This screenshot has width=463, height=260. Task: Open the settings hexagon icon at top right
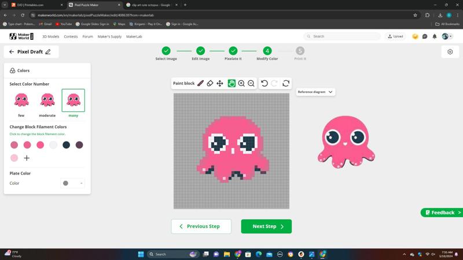[450, 52]
